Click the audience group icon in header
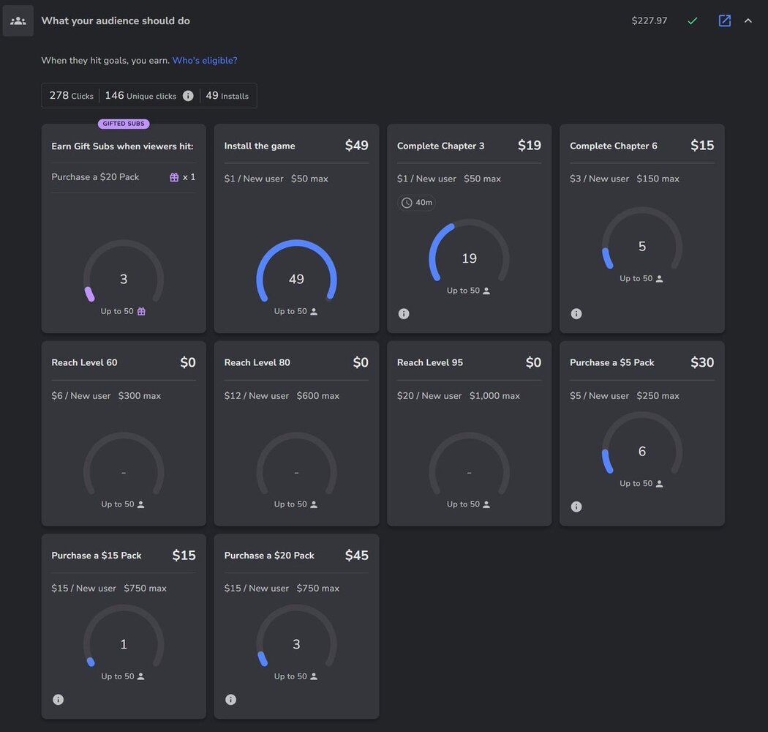The image size is (768, 732). pyautogui.click(x=18, y=20)
